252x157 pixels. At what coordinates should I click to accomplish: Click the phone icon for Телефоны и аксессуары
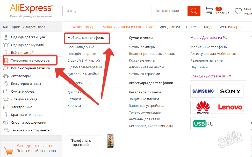click(6, 60)
